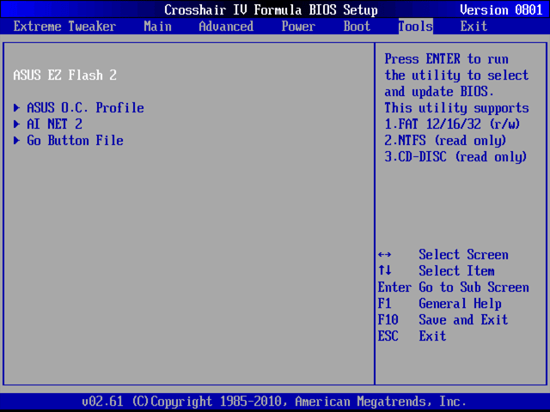Click '1.FAT 12/16/32 (r/w)' help line

click(452, 124)
